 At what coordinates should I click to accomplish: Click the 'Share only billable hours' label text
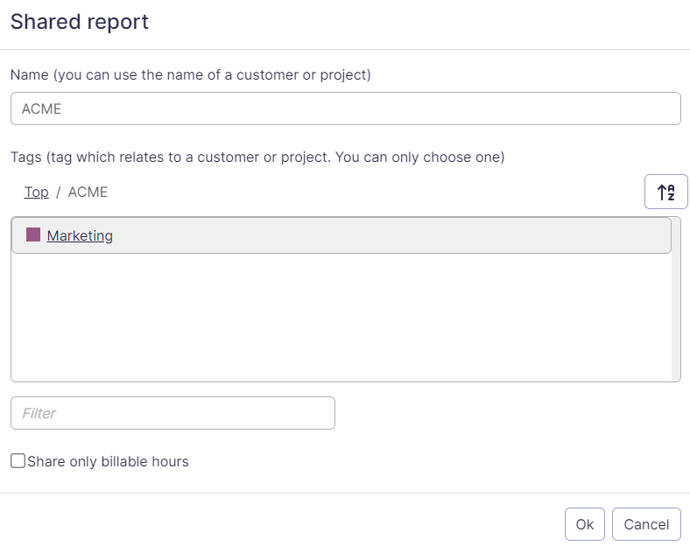point(108,461)
